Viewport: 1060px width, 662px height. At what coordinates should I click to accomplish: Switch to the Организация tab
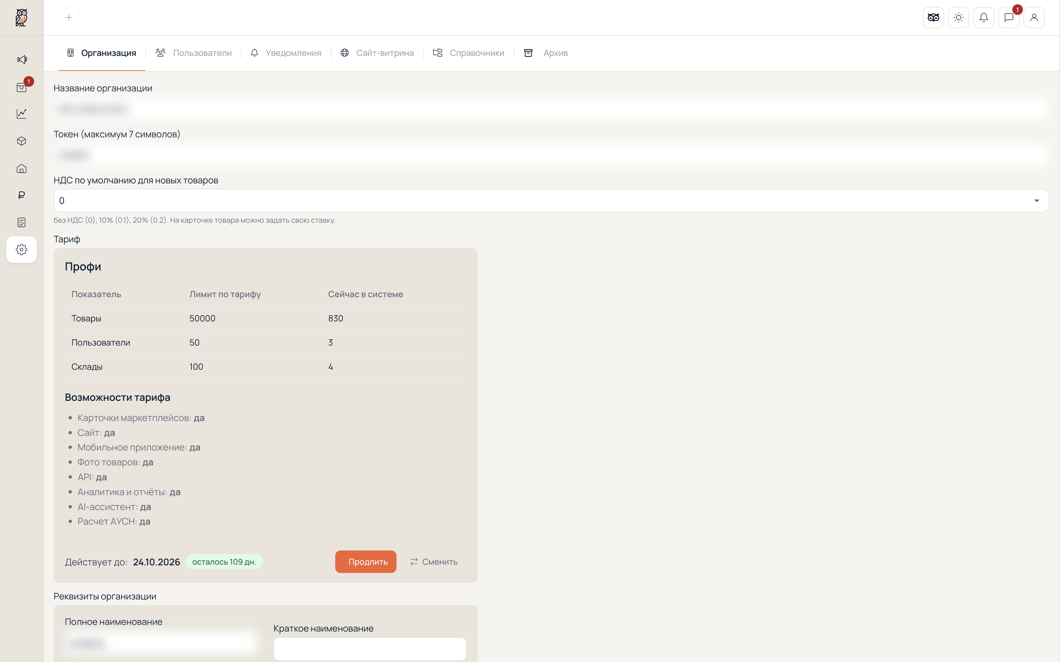[x=102, y=53]
